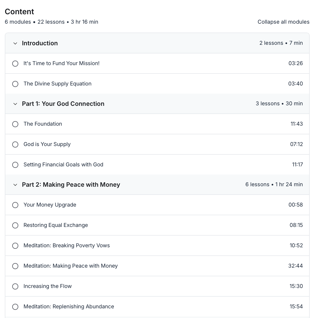Mark "It's Time to Fund Your Mission!" completion circle

click(15, 63)
